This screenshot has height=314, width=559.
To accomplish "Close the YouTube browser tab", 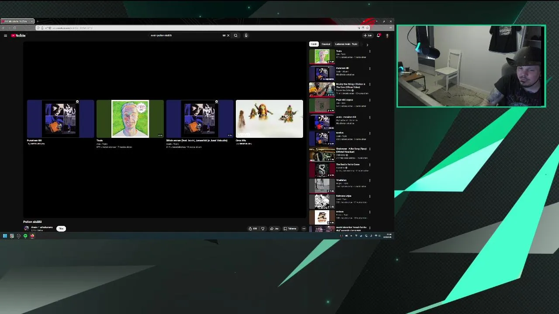I will (x=31, y=21).
